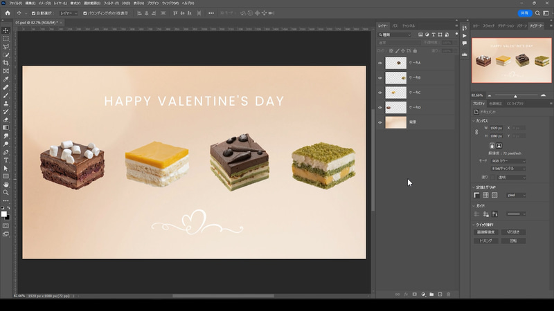554x311 pixels.
Task: Open the モード RGB カラー dropdown
Action: (506, 161)
